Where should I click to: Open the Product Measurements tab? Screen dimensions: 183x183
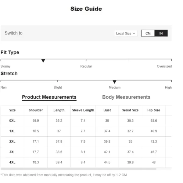click(x=49, y=97)
